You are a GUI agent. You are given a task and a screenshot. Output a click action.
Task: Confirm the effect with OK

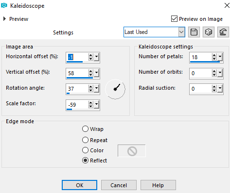coord(79,185)
